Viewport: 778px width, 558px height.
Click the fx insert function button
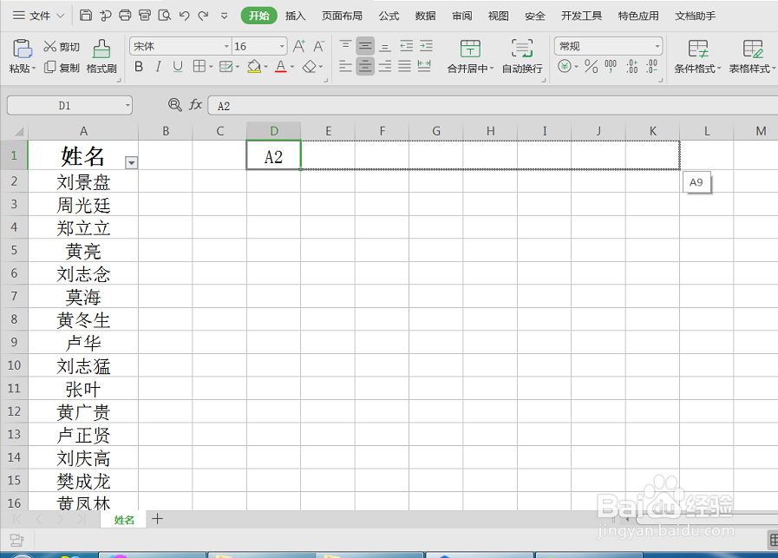click(x=195, y=105)
